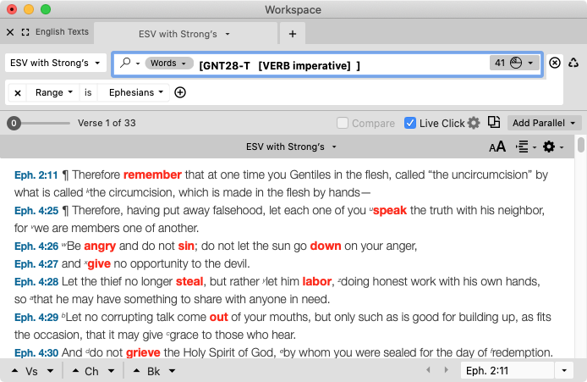Add a search criterion with the plus icon
The width and height of the screenshot is (587, 382).
click(180, 92)
